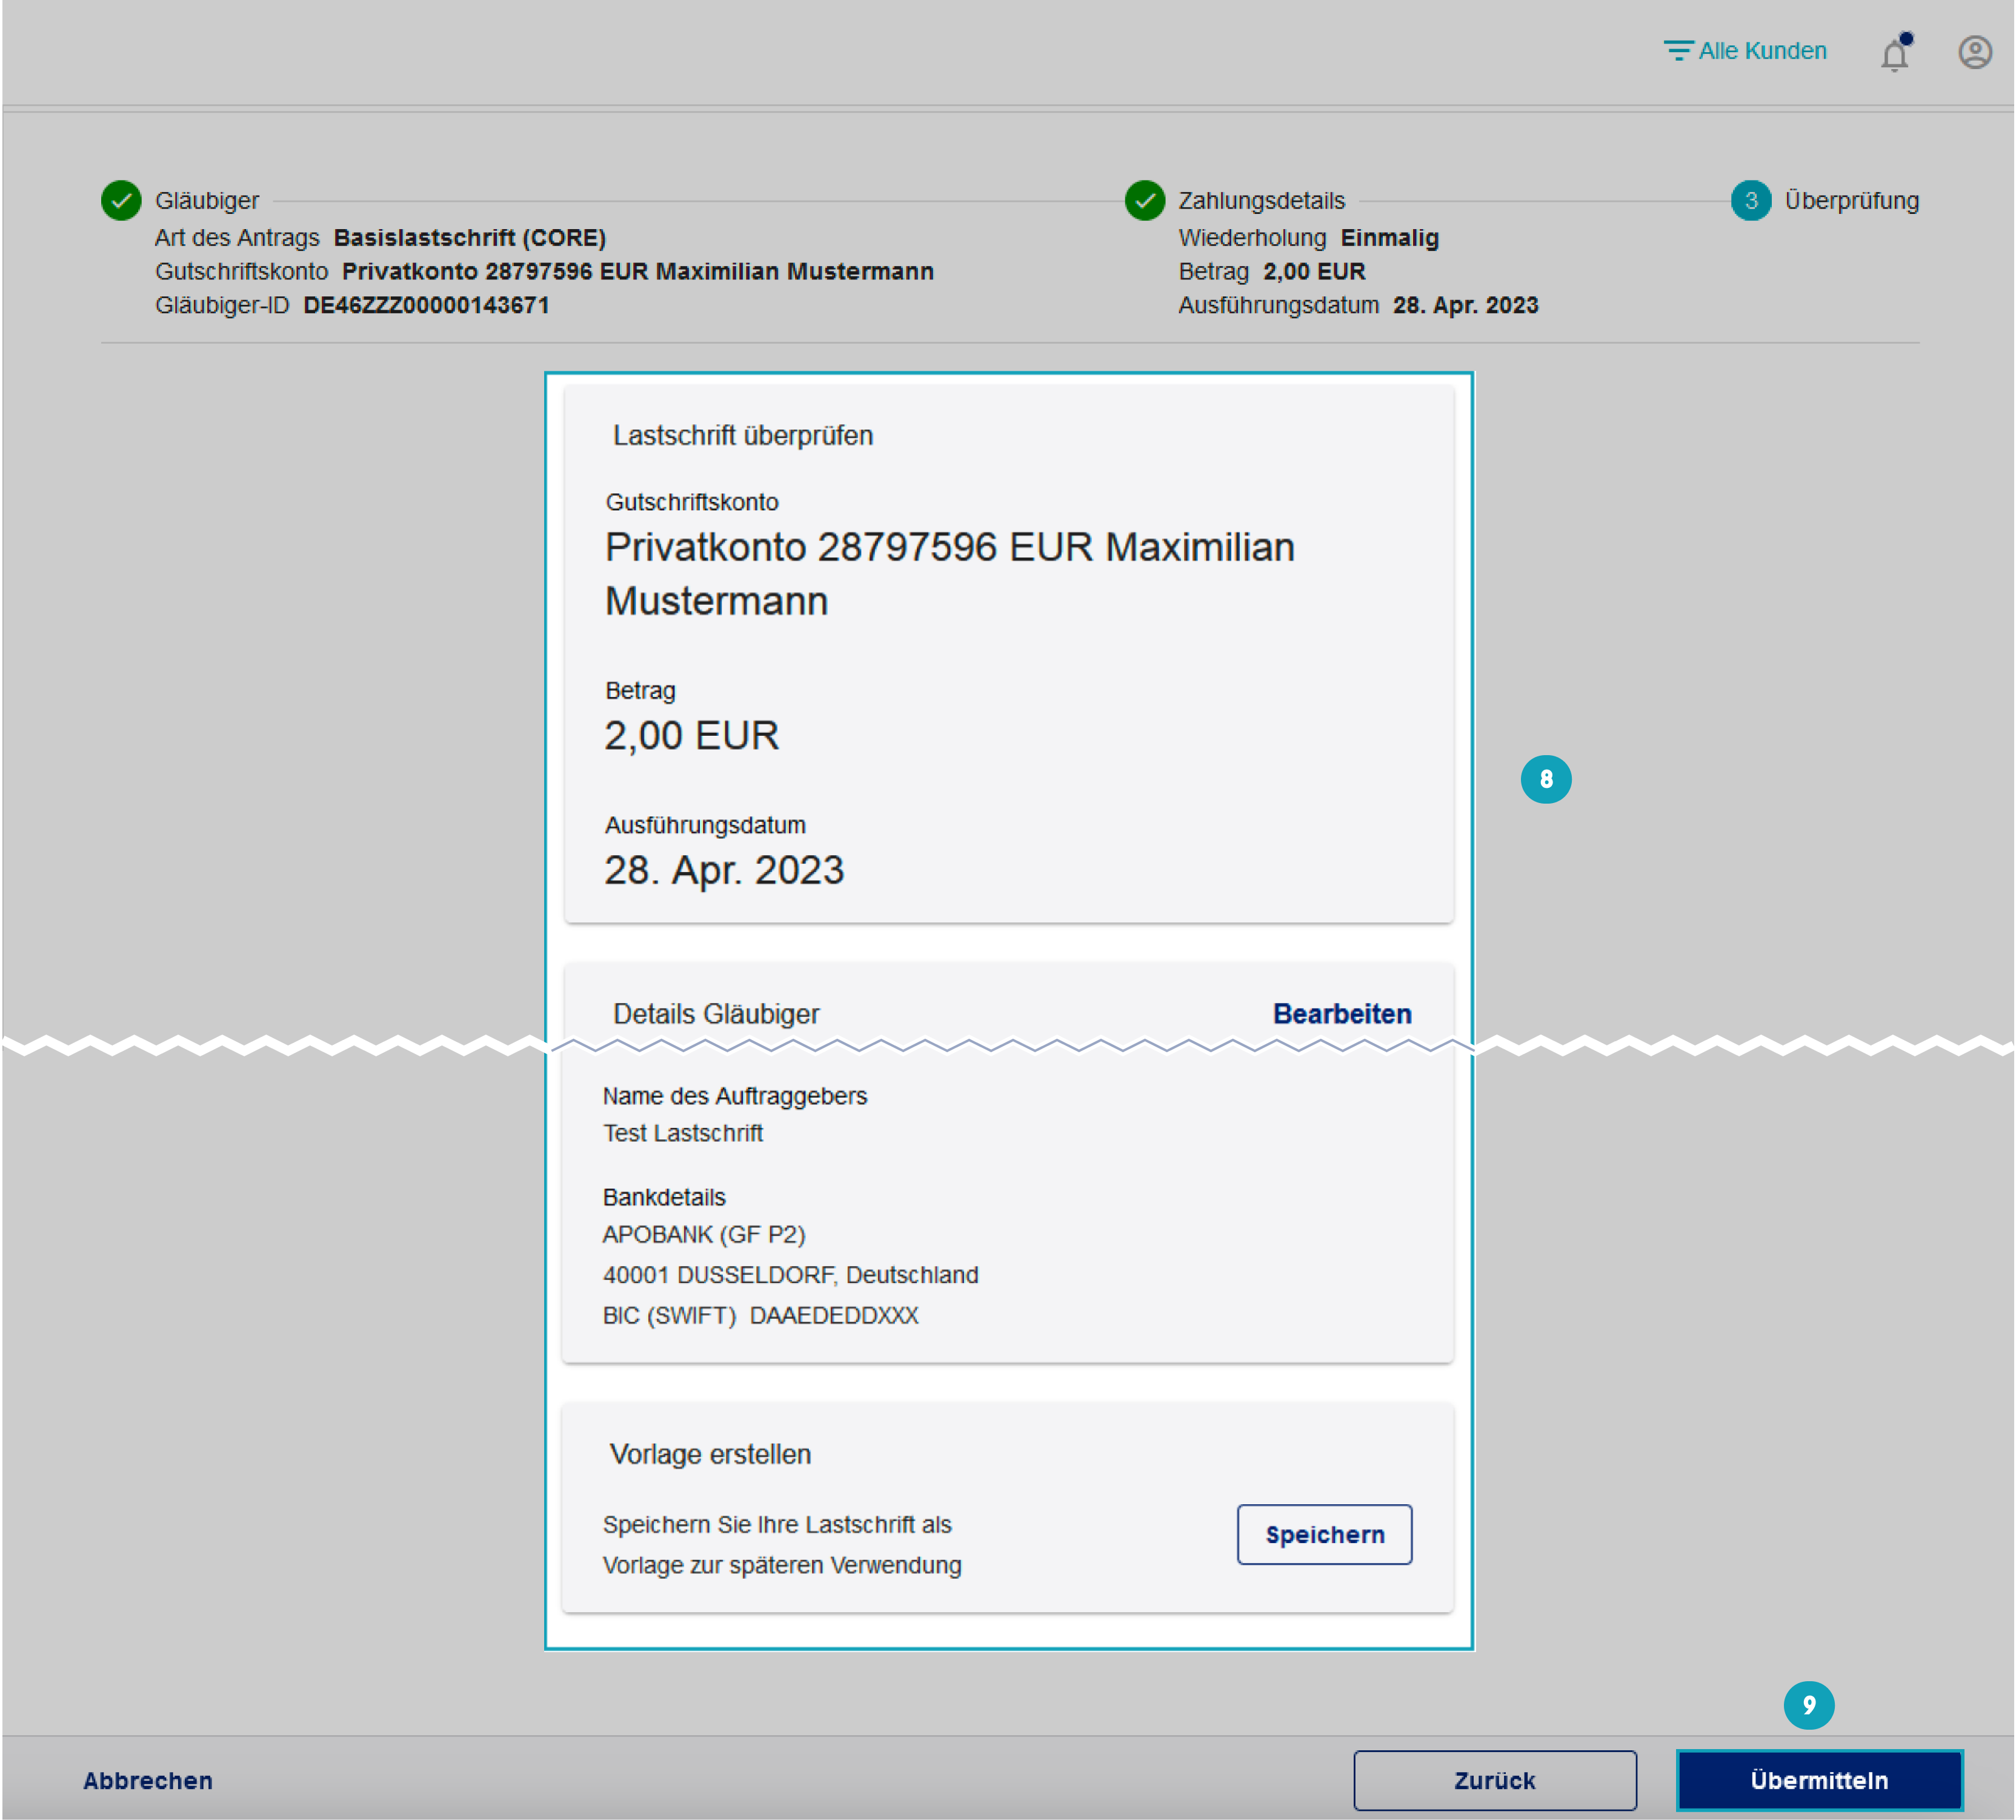Image resolution: width=2016 pixels, height=1820 pixels.
Task: Click header Gutschriftskonto Privatkonto value
Action: coord(638,272)
